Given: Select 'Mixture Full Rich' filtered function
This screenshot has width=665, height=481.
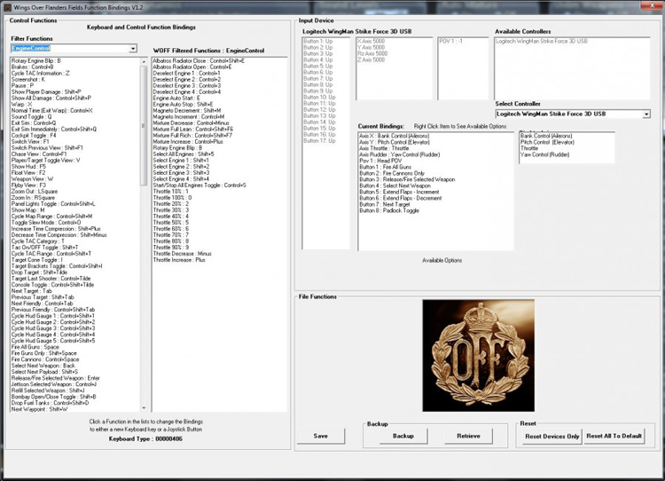Looking at the screenshot, I should coord(192,136).
